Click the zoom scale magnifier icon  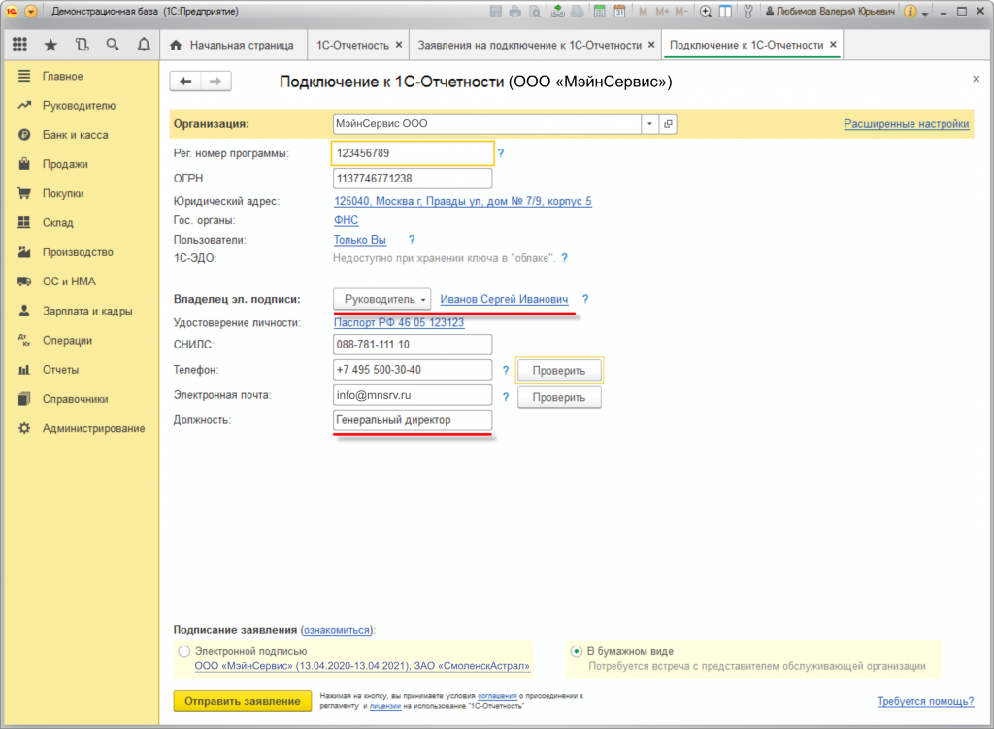[x=705, y=12]
